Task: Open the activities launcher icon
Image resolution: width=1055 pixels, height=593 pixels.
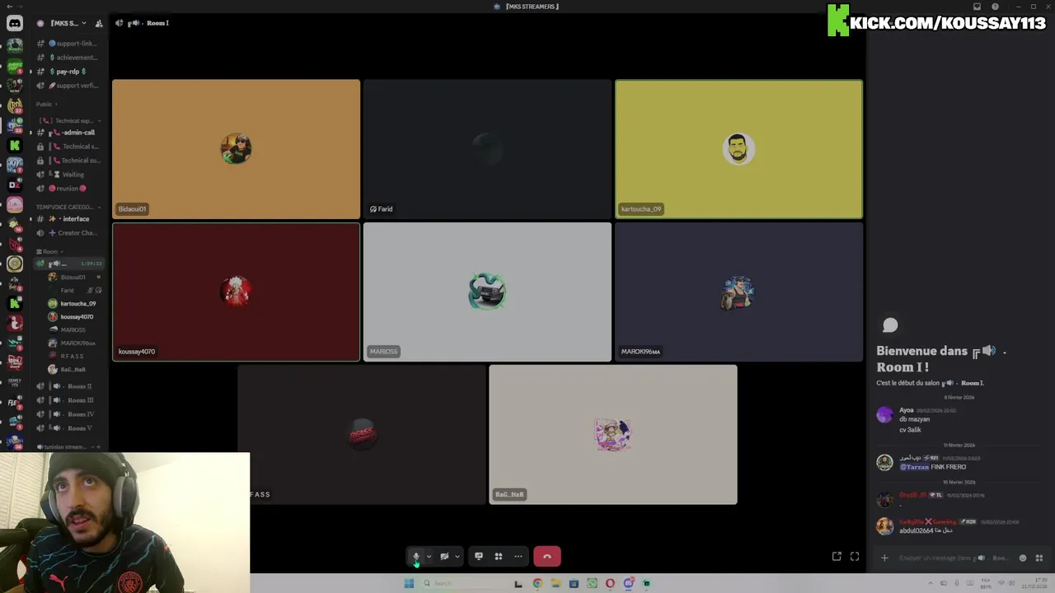Action: [499, 557]
